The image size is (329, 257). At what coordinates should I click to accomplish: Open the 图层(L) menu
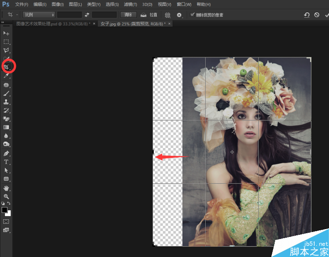click(75, 5)
